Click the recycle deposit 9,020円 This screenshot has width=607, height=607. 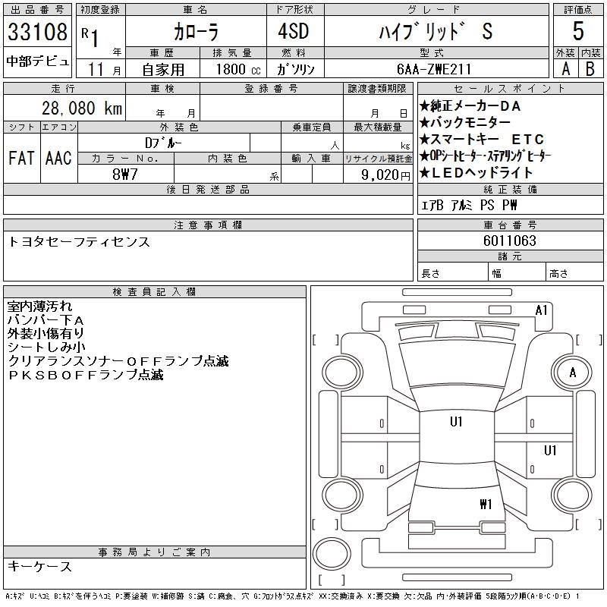(385, 175)
